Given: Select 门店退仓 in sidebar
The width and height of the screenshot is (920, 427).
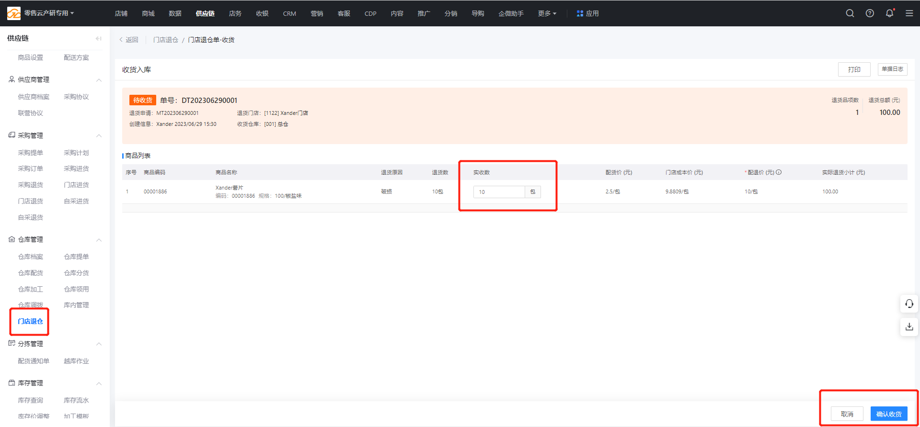Looking at the screenshot, I should [x=30, y=321].
